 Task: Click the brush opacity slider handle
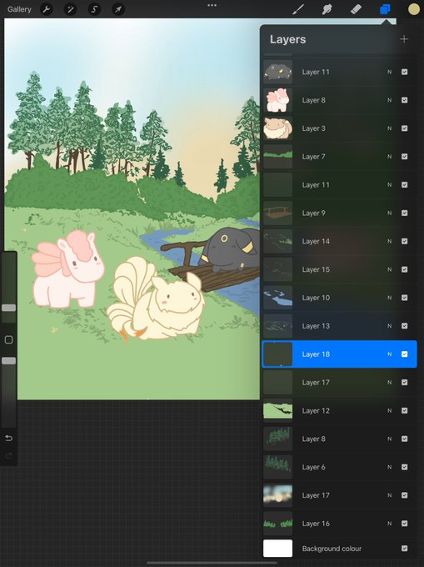pos(8,361)
